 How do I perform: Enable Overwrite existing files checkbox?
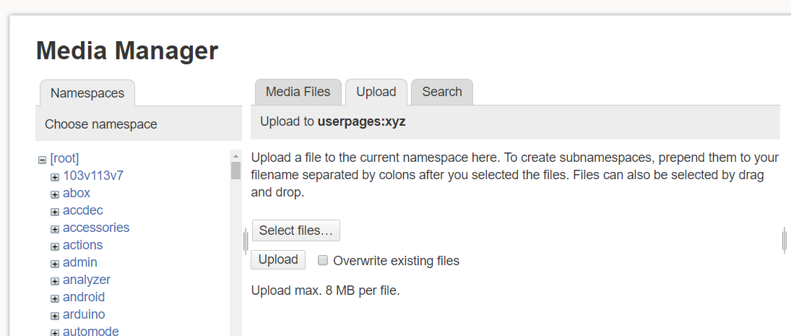323,261
